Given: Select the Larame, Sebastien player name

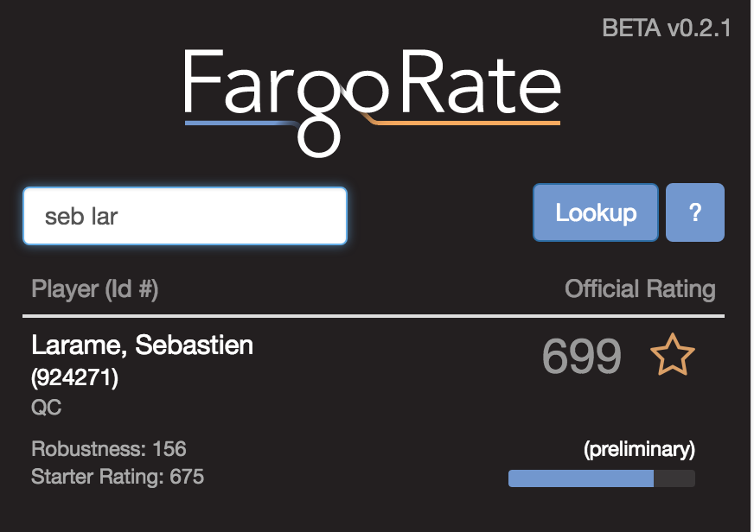Looking at the screenshot, I should tap(143, 345).
